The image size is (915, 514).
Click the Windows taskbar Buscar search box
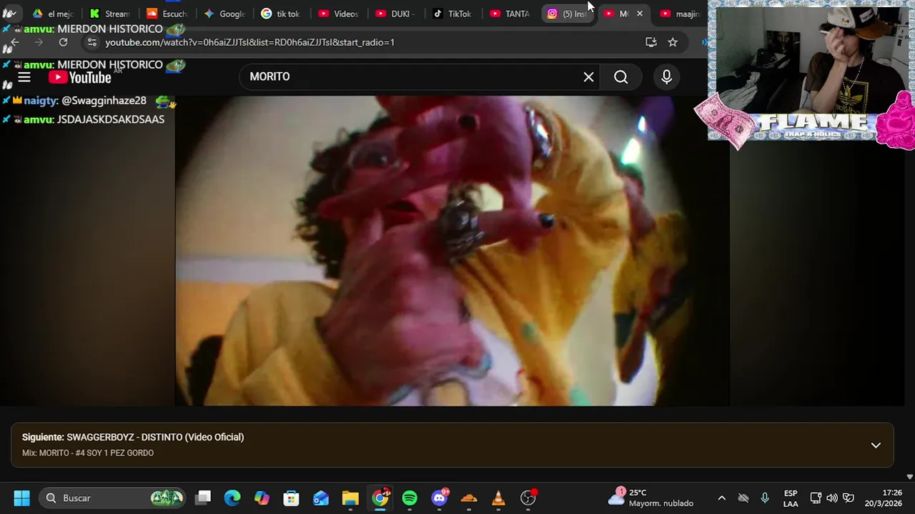[112, 498]
